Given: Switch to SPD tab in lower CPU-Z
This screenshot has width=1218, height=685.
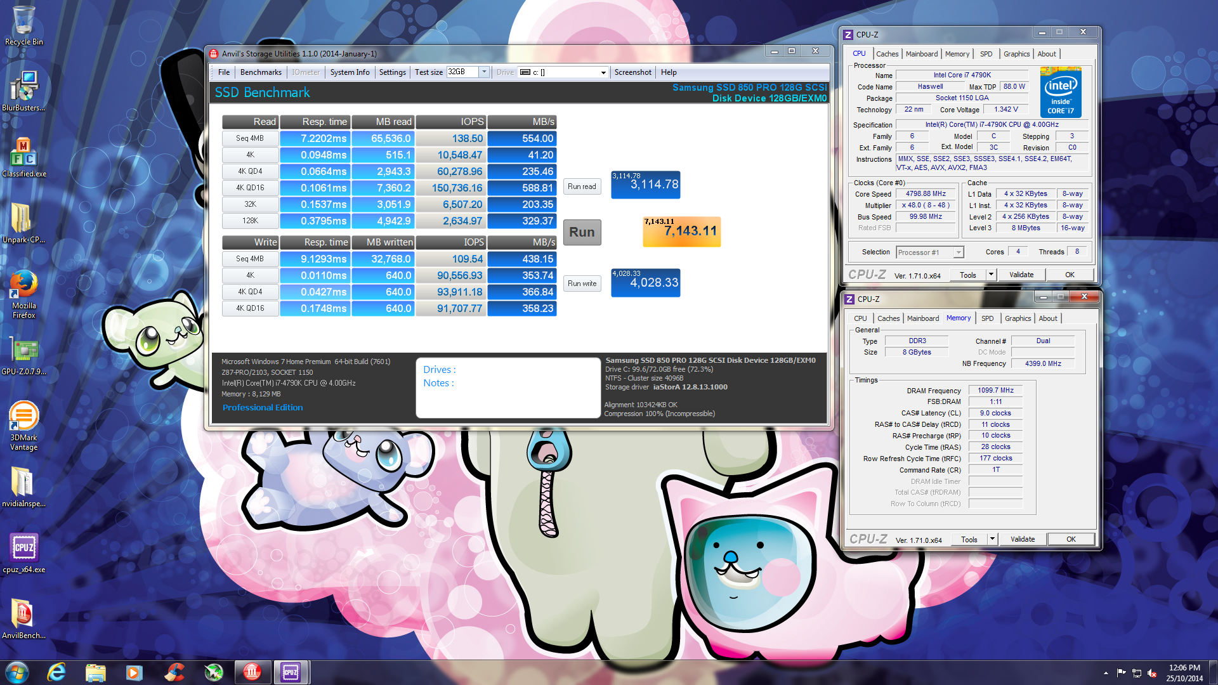Looking at the screenshot, I should pos(987,318).
